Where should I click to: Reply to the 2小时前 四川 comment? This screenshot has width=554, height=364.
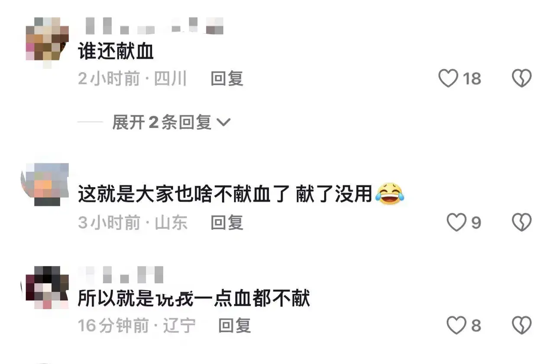coord(227,79)
